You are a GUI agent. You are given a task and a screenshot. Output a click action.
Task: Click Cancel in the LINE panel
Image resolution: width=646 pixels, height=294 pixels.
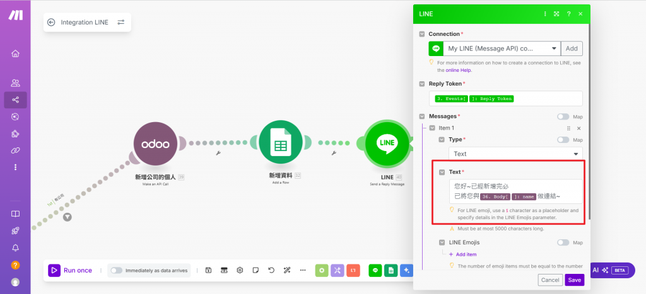(x=550, y=280)
